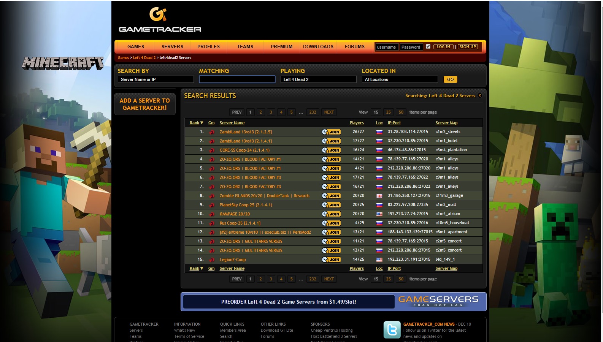Image resolution: width=603 pixels, height=342 pixels.
Task: Click the flag for eXtreme 10vs10 server
Action: coord(379,232)
